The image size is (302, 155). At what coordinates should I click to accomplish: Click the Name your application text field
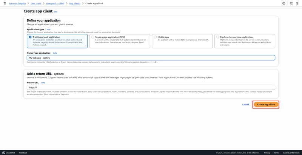coord(151,58)
